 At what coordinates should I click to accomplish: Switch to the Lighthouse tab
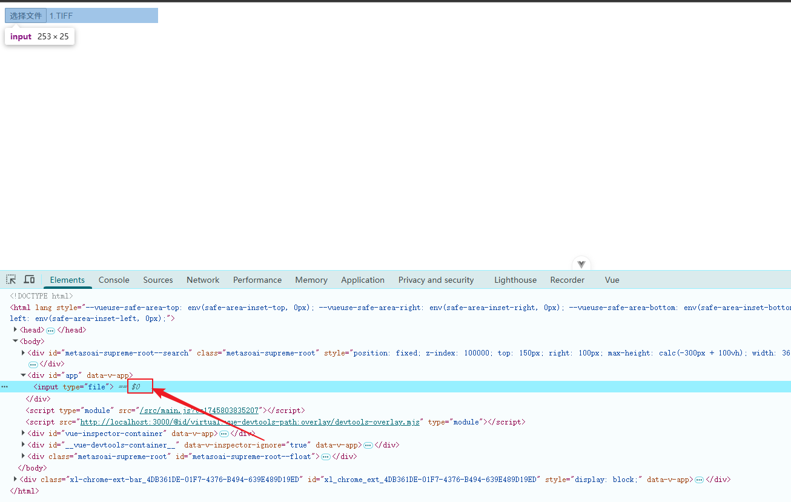515,280
